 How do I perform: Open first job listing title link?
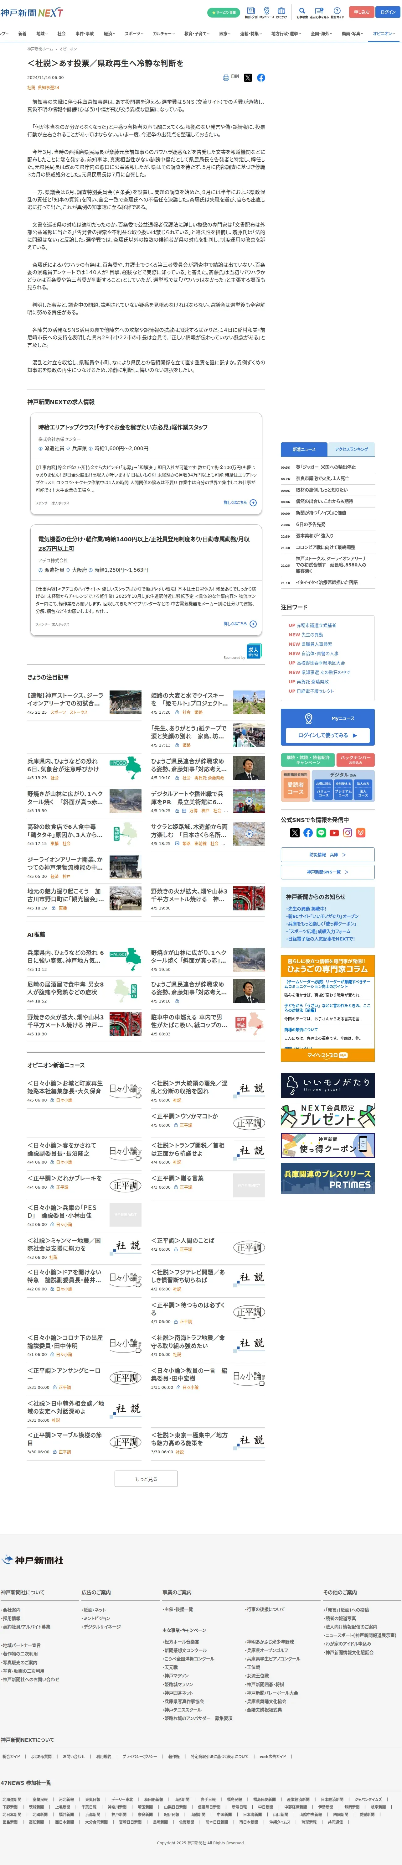tap(123, 427)
